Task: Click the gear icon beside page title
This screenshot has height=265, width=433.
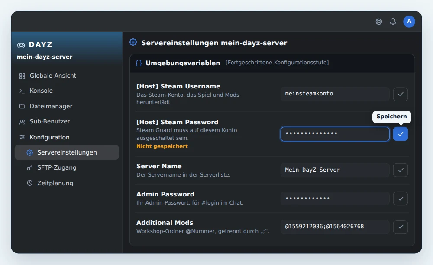Action: [x=133, y=42]
